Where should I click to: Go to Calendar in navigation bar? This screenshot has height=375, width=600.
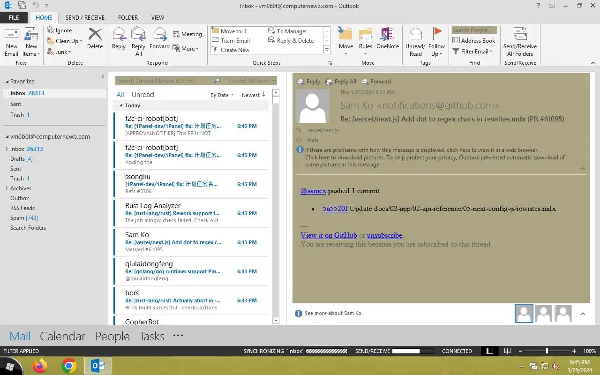click(62, 336)
